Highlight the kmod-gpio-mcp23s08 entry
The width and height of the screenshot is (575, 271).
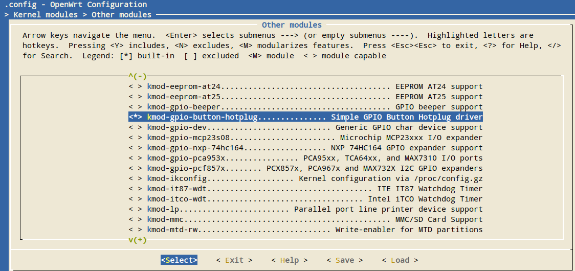click(x=315, y=138)
